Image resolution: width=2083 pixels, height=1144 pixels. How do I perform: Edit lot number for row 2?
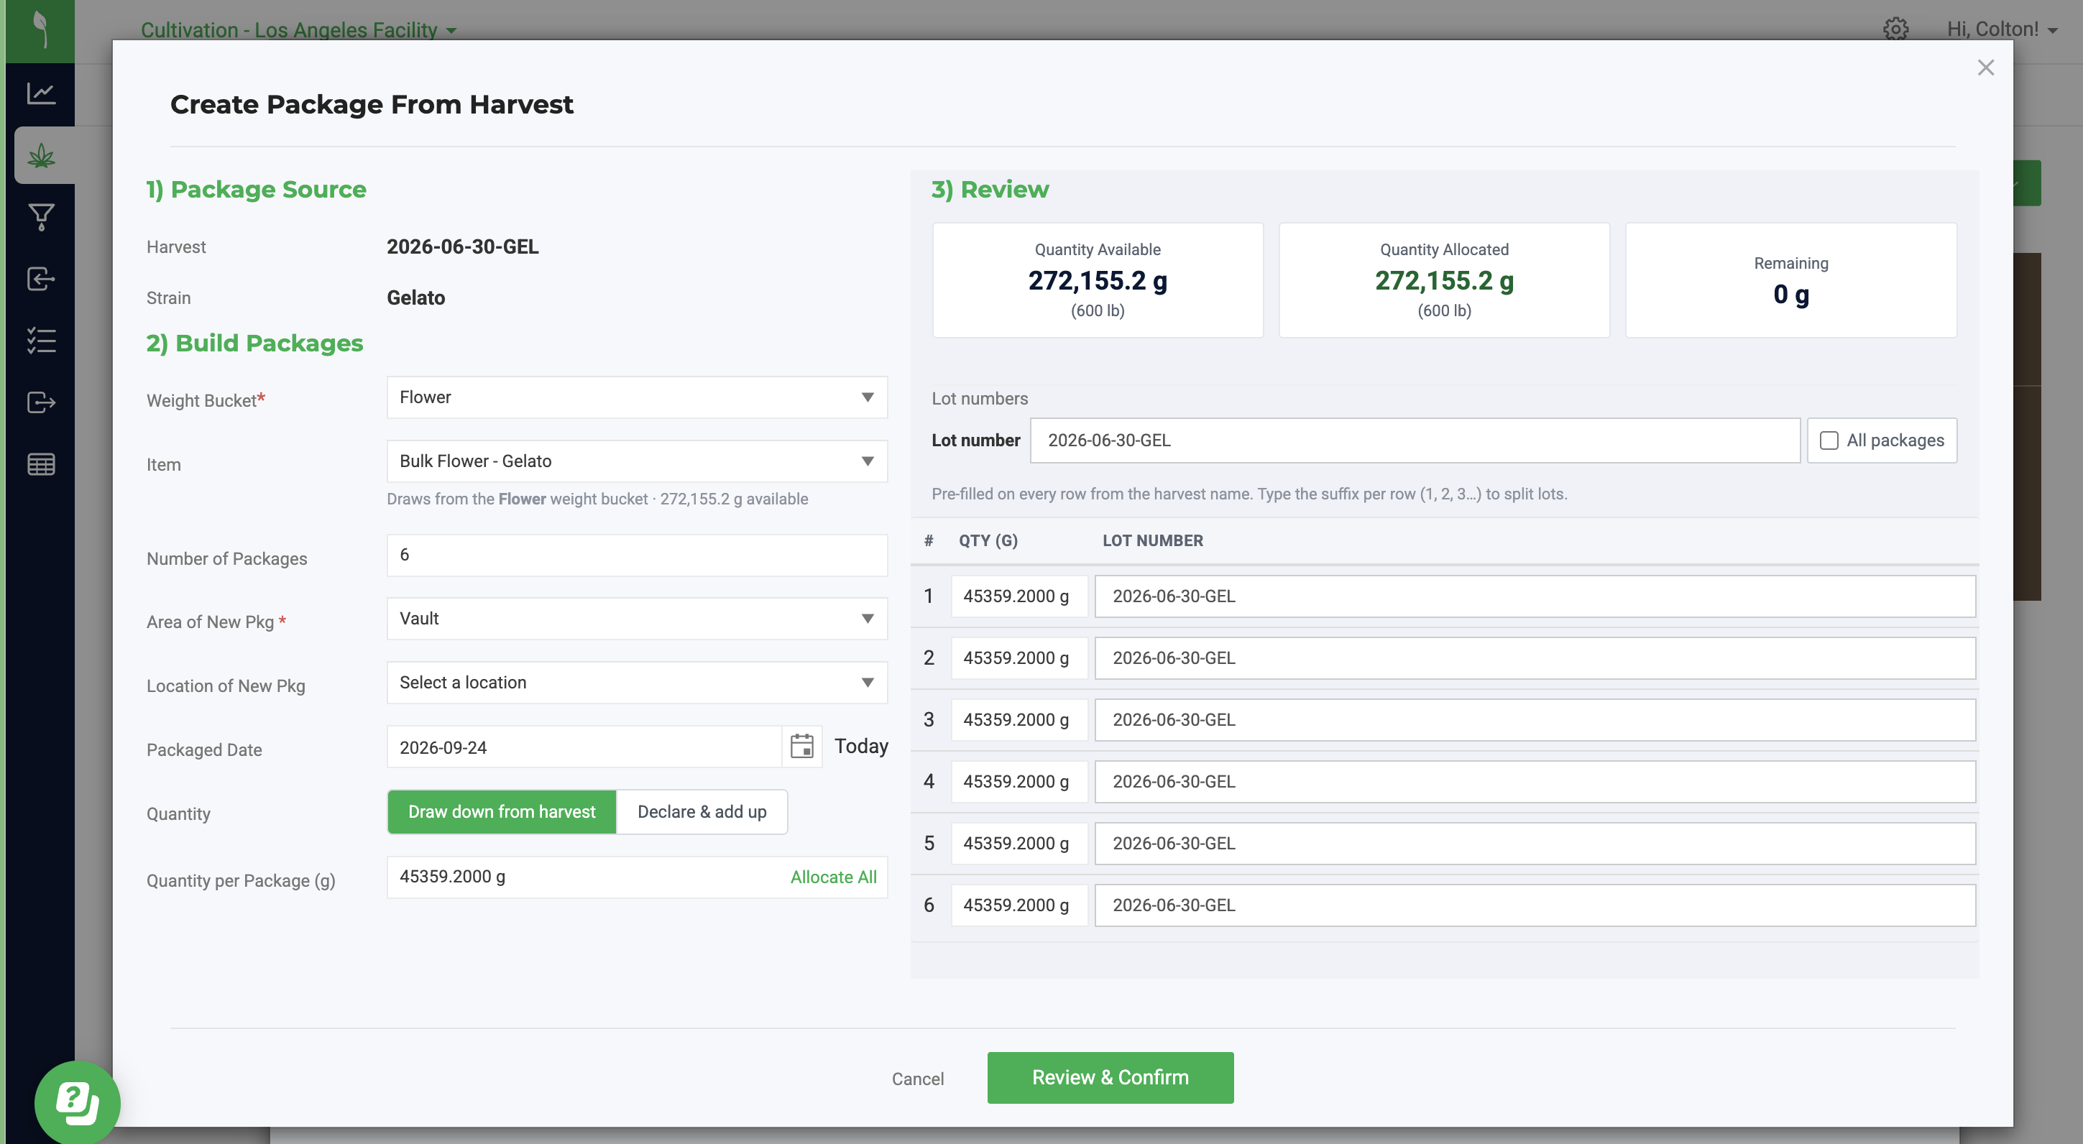pos(1535,658)
